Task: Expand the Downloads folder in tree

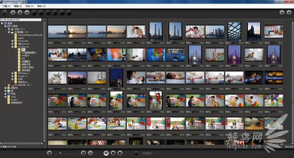Action: tap(12, 41)
